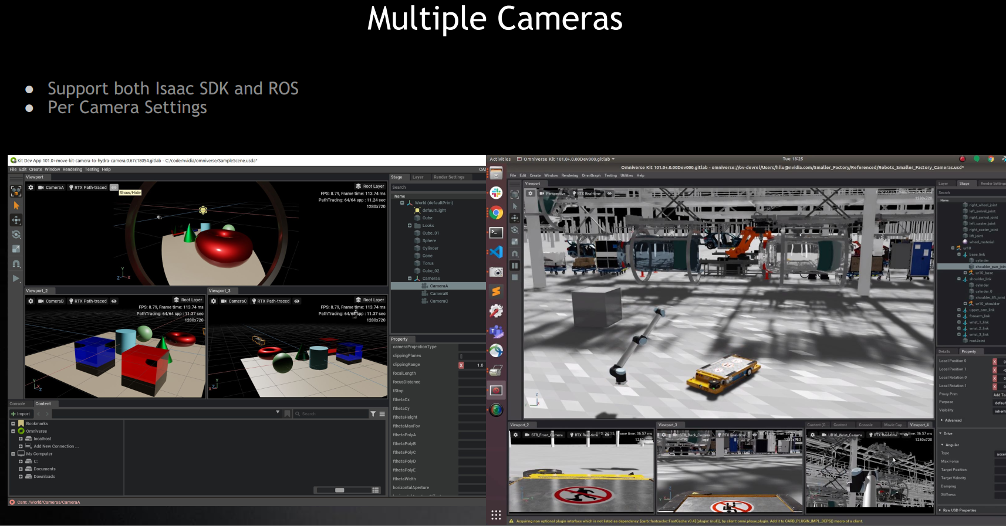
Task: Collapse the Cameras node in Stage tree
Action: point(410,279)
